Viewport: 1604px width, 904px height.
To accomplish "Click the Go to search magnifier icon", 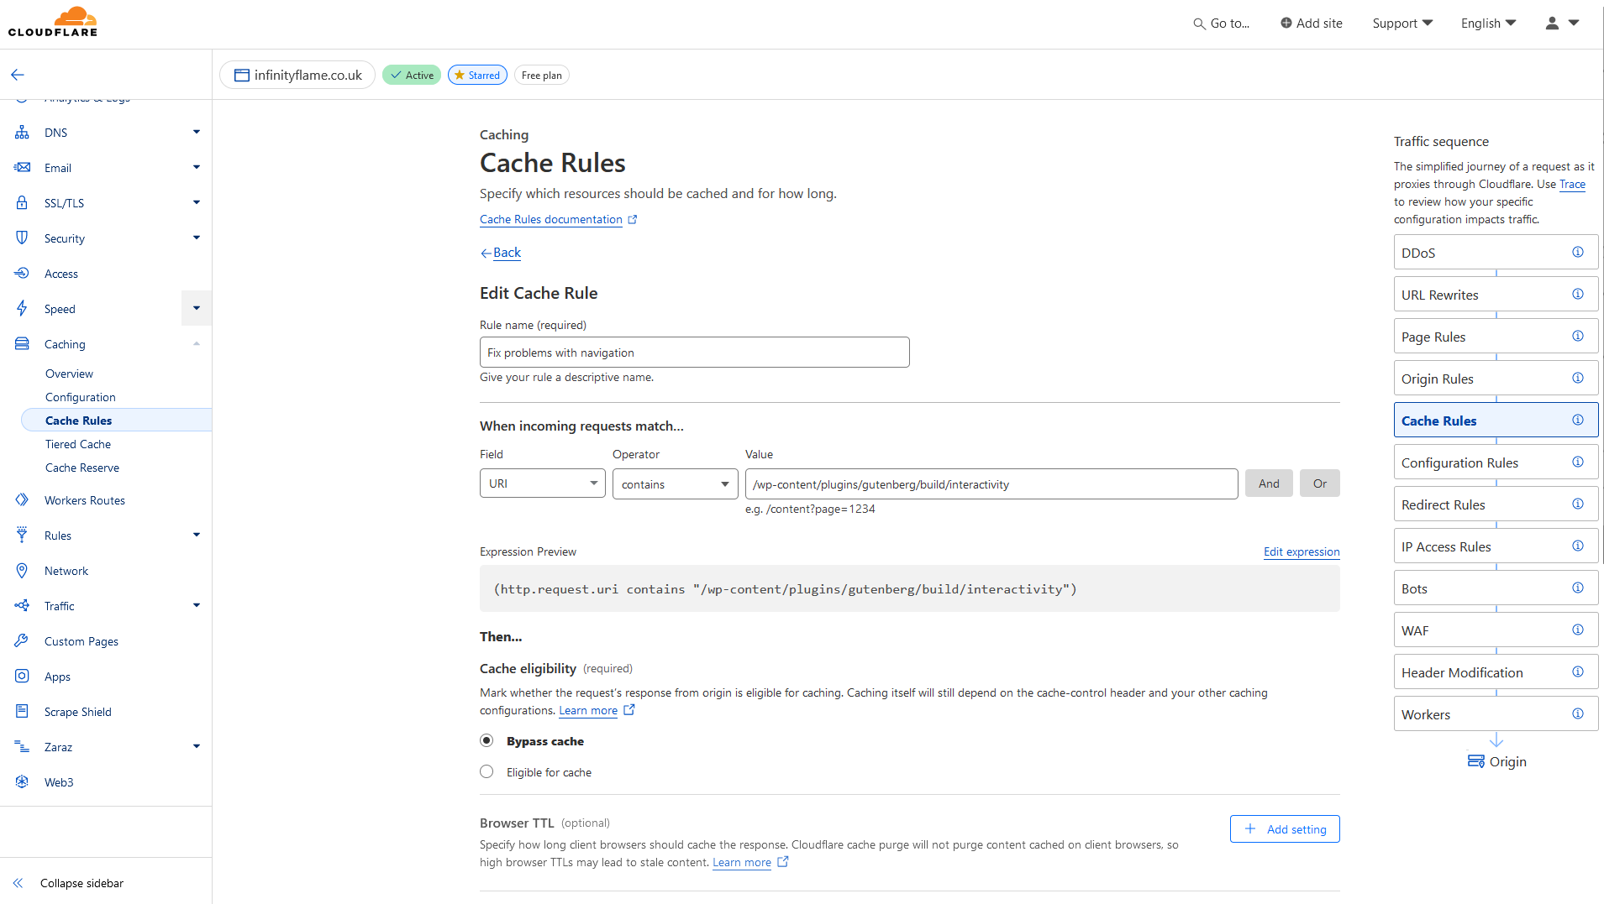I will (1199, 24).
